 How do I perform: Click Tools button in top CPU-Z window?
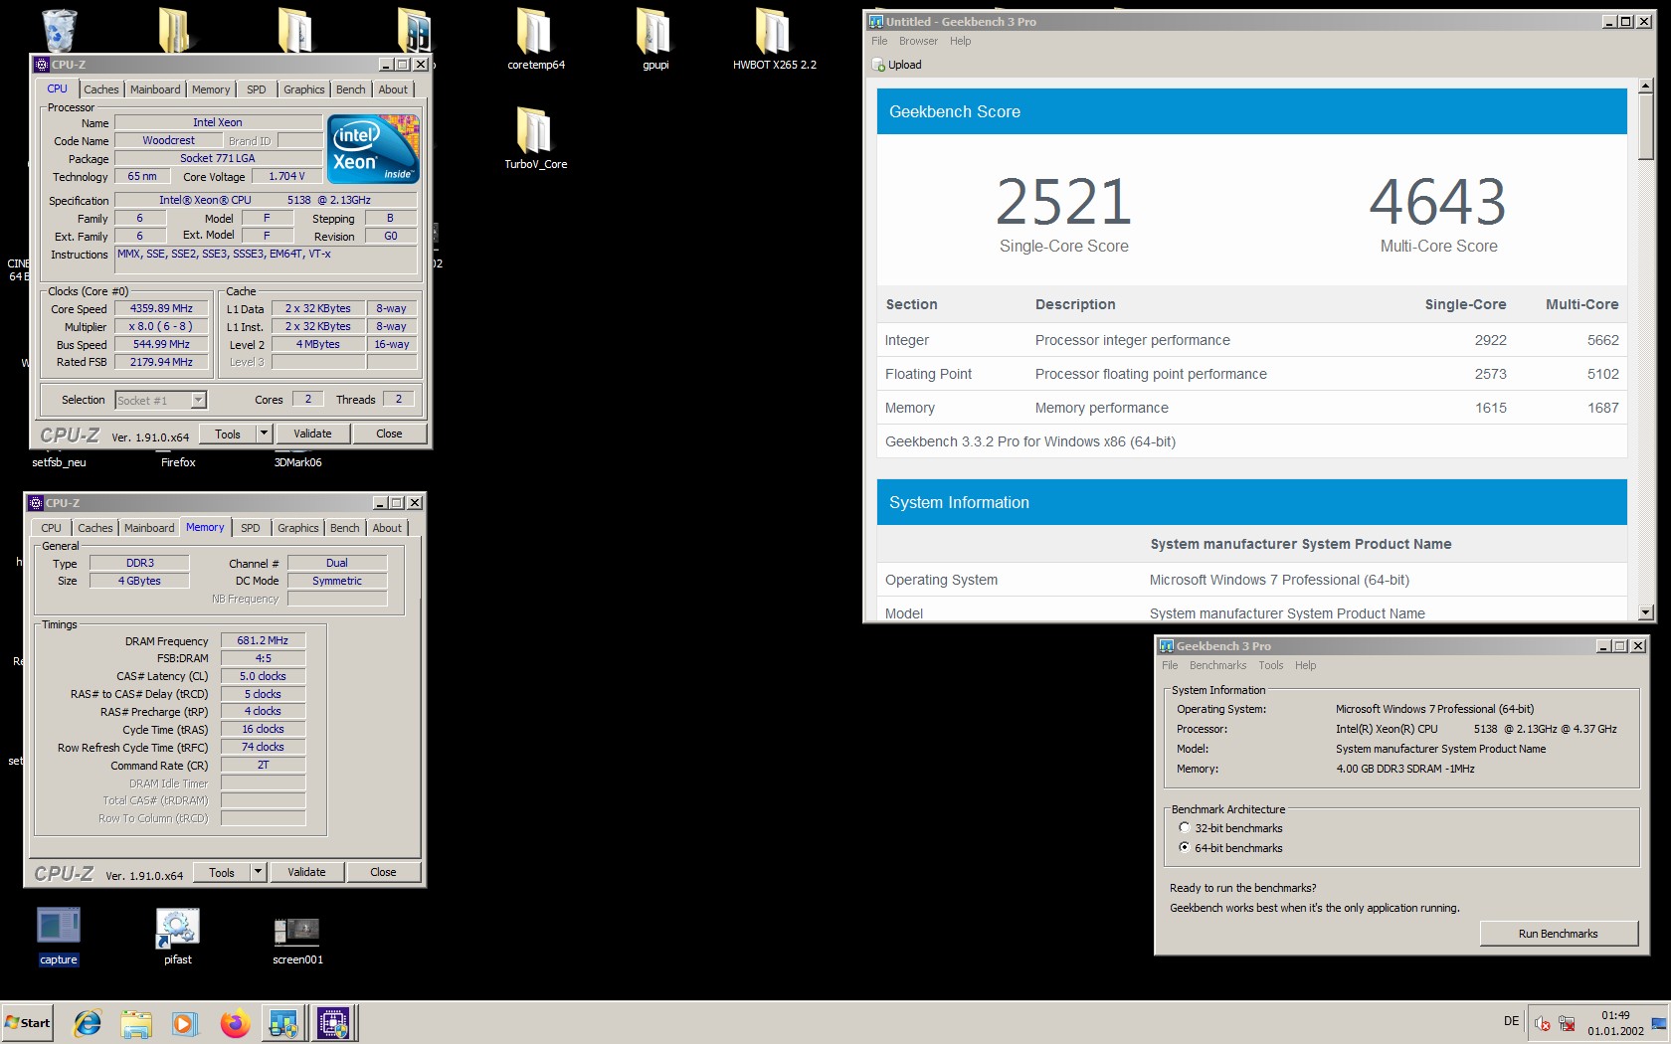228,434
